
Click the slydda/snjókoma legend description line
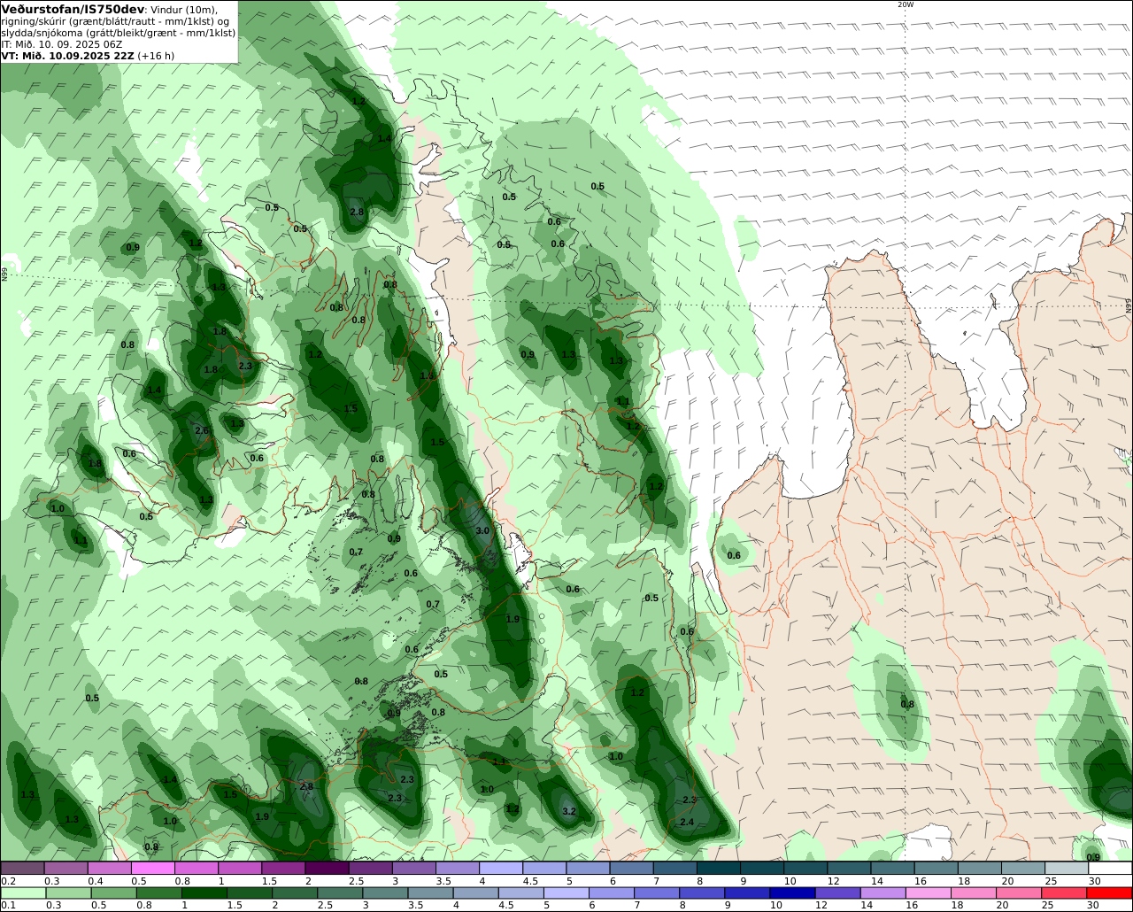119,33
